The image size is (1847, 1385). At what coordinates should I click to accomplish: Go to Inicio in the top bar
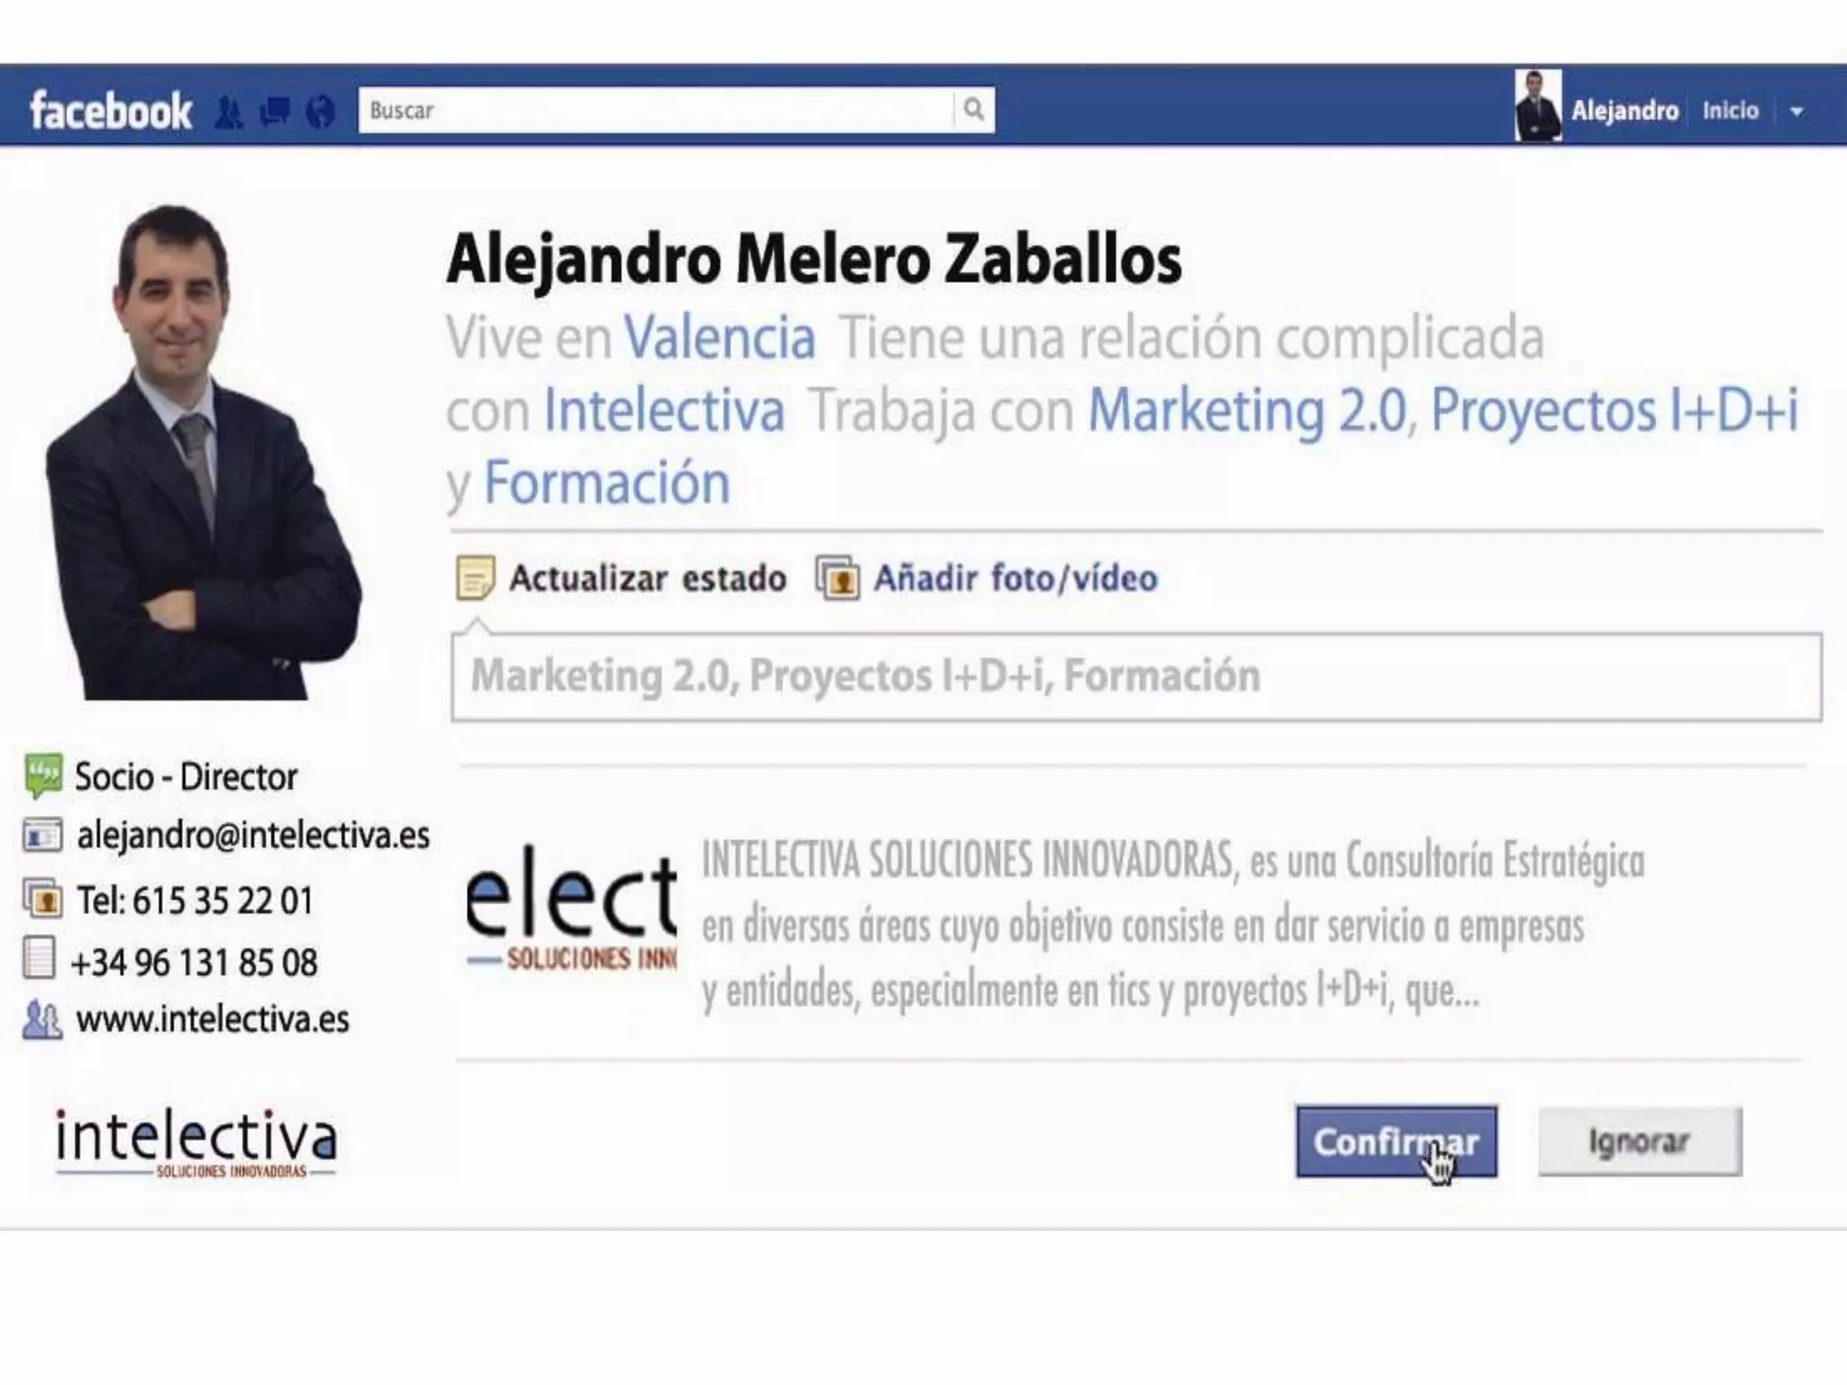click(1730, 111)
